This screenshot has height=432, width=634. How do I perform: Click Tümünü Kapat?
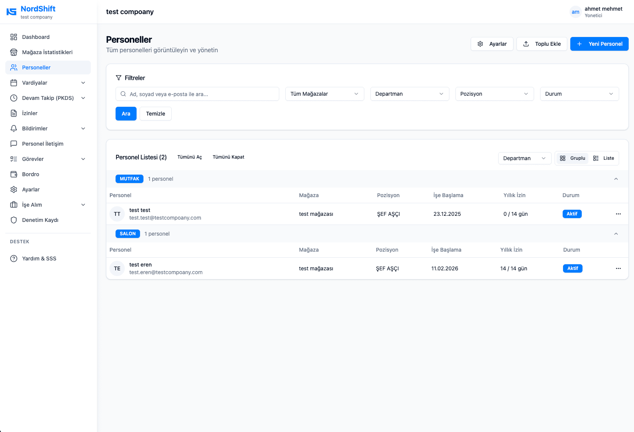(228, 157)
